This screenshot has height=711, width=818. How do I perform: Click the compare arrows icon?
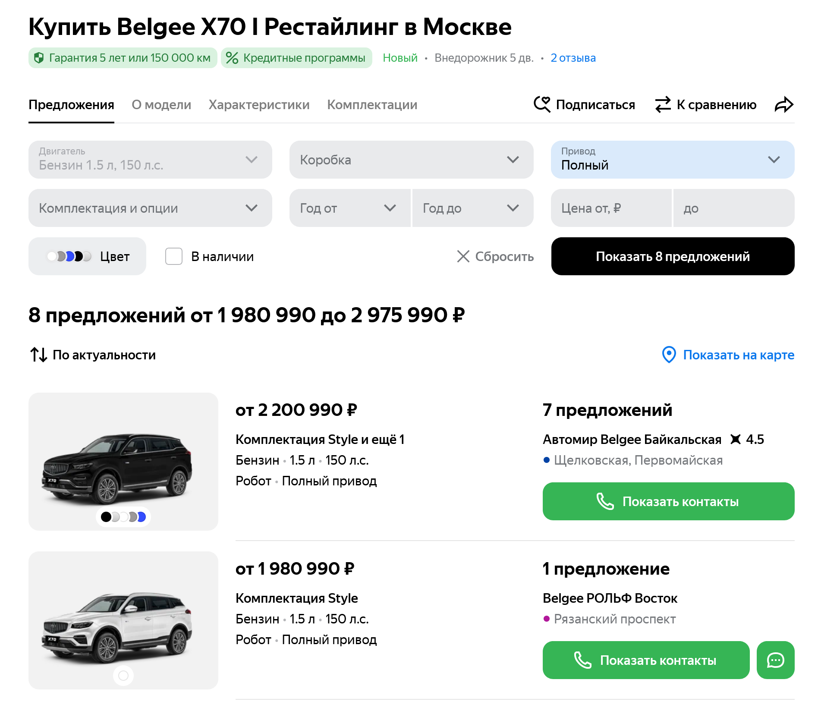(x=663, y=104)
